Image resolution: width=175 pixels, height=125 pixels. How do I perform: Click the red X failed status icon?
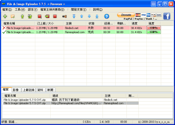(x=4, y=28)
